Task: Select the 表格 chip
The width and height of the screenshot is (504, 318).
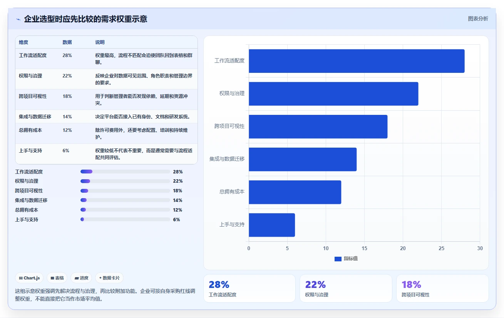Action: pos(57,278)
